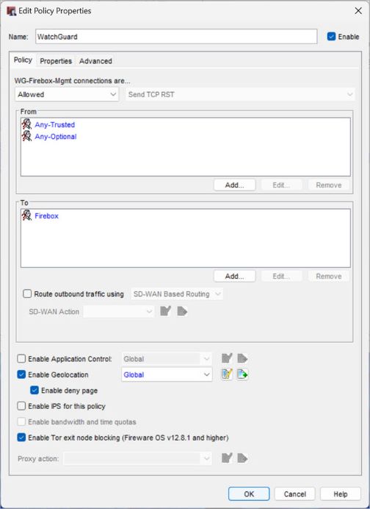Select Any-Optional in the From list

click(x=56, y=136)
